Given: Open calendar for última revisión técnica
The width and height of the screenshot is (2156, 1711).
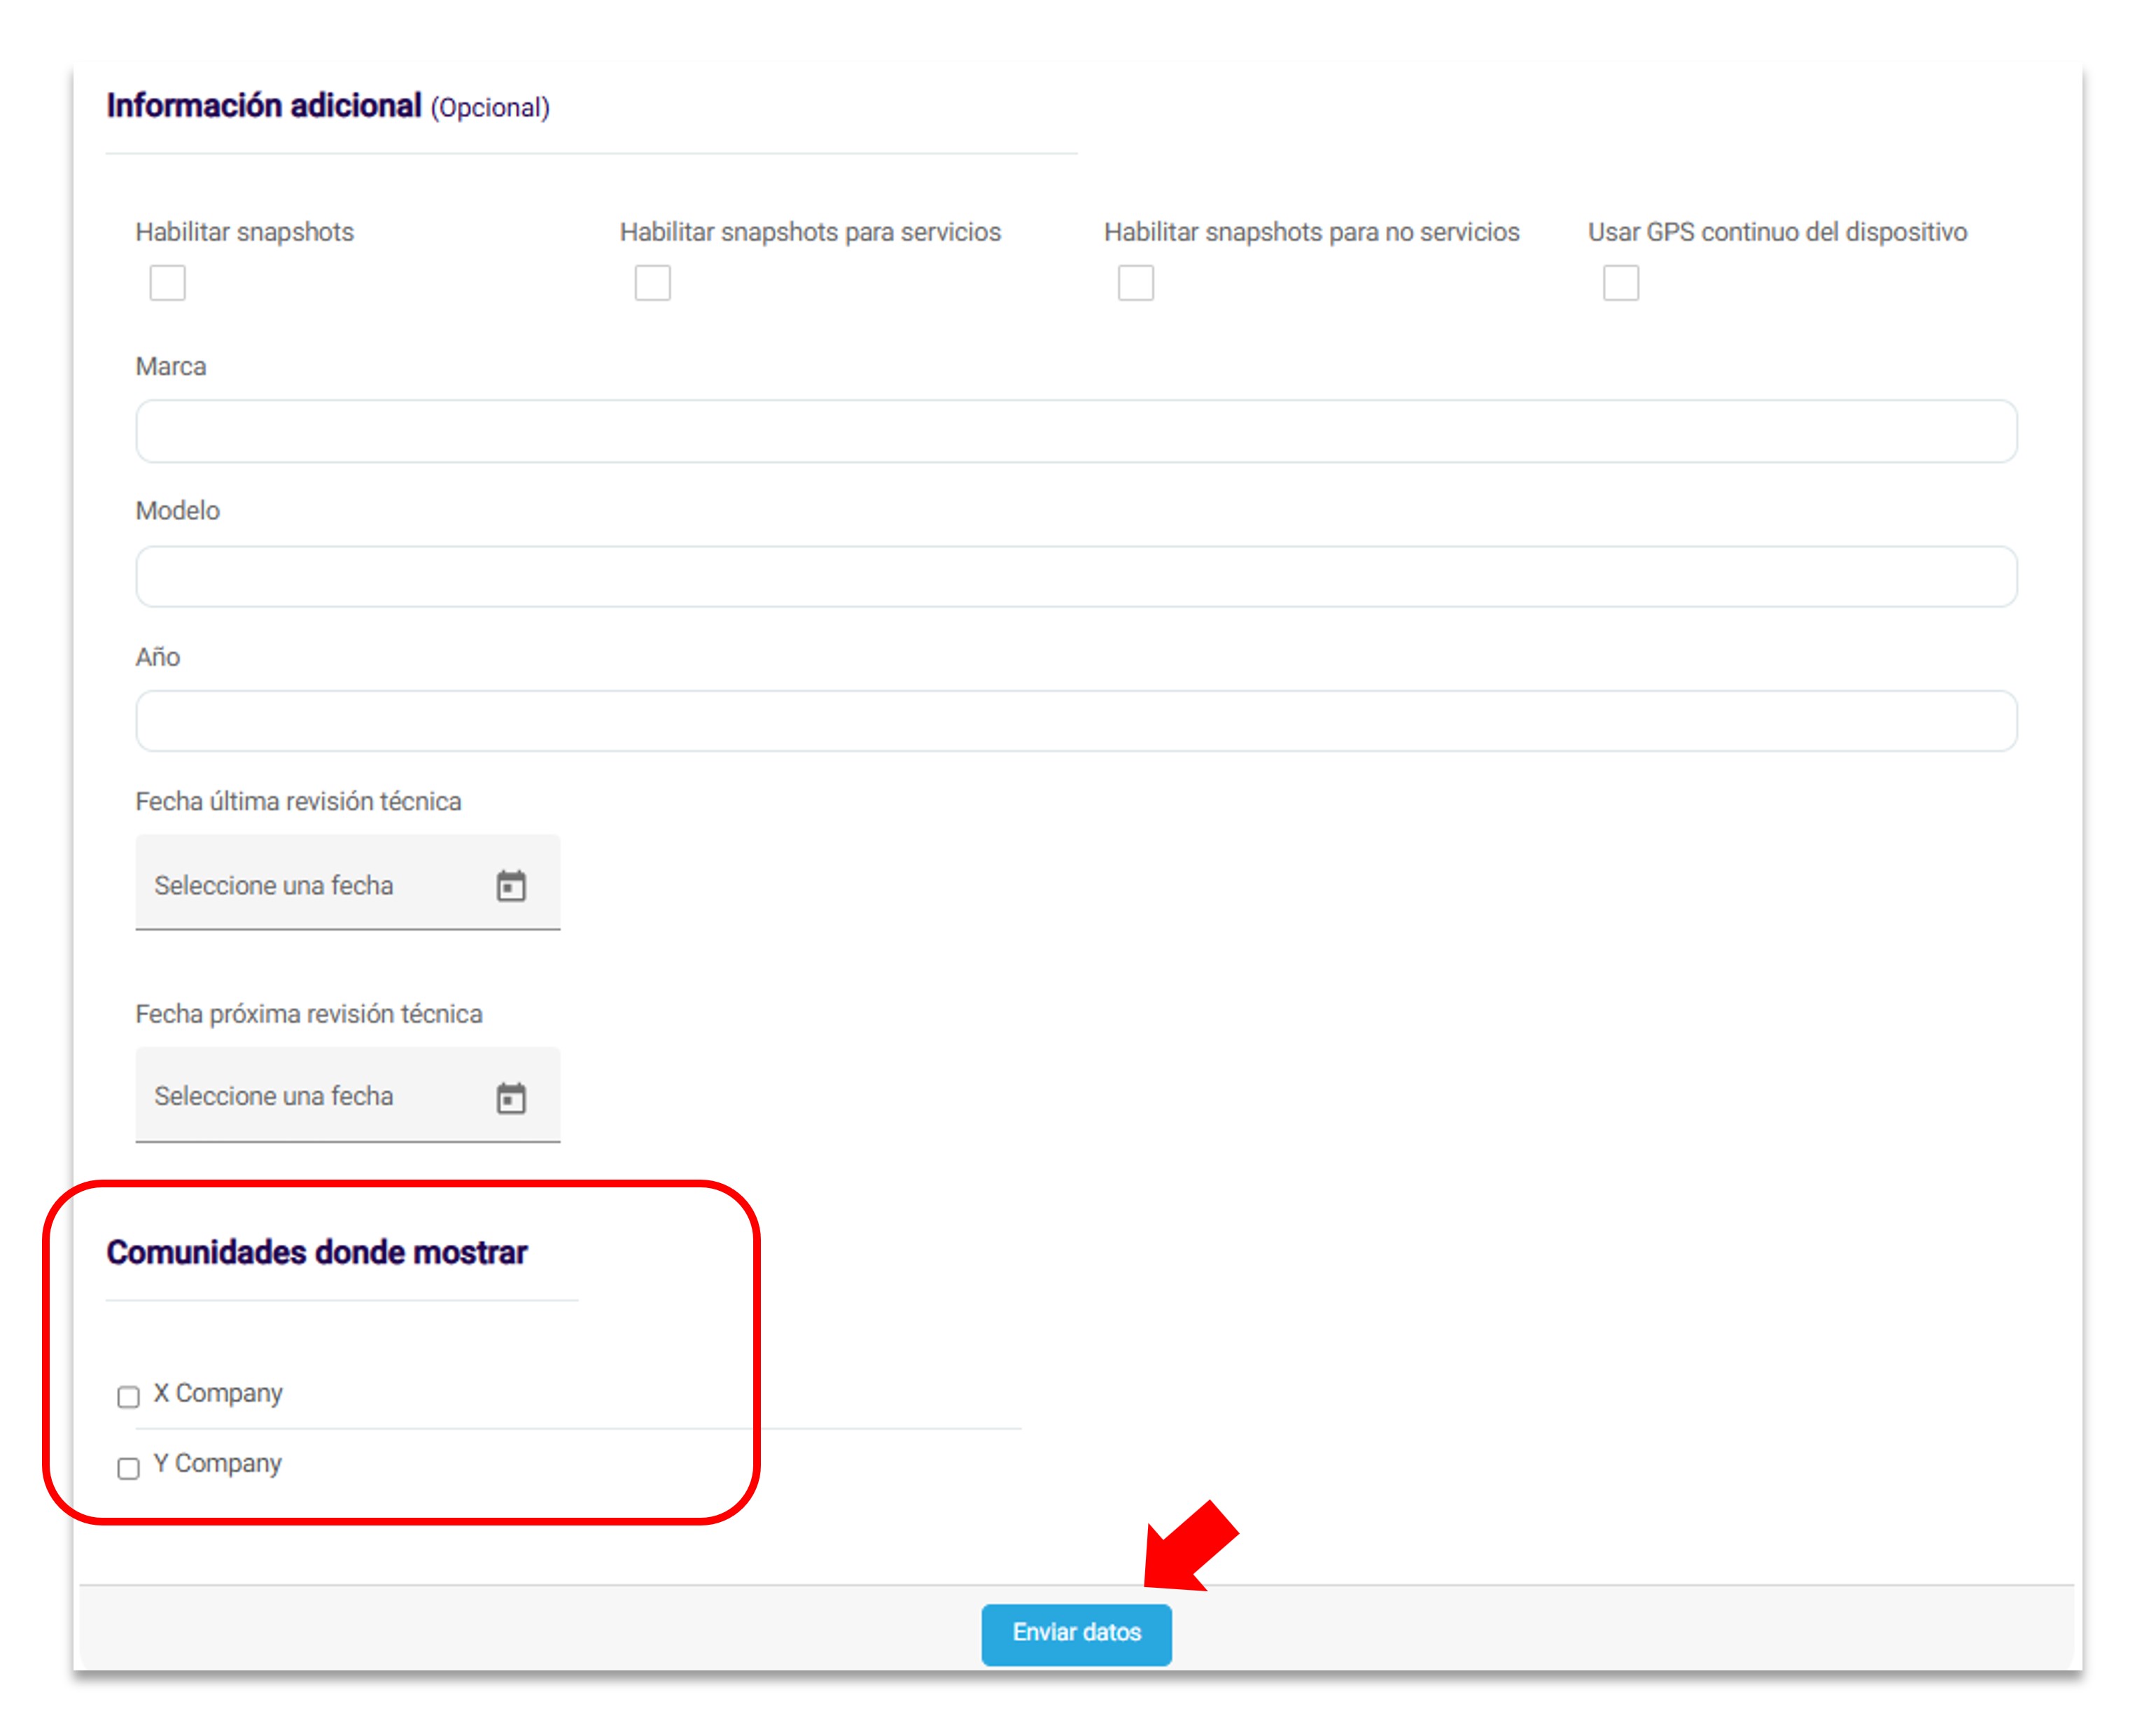Looking at the screenshot, I should coord(511,886).
